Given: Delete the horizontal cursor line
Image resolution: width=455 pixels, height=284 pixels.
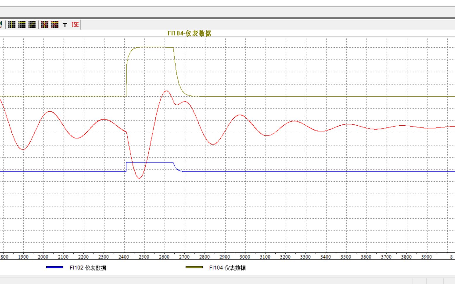Looking at the screenshot, I should (55, 25).
